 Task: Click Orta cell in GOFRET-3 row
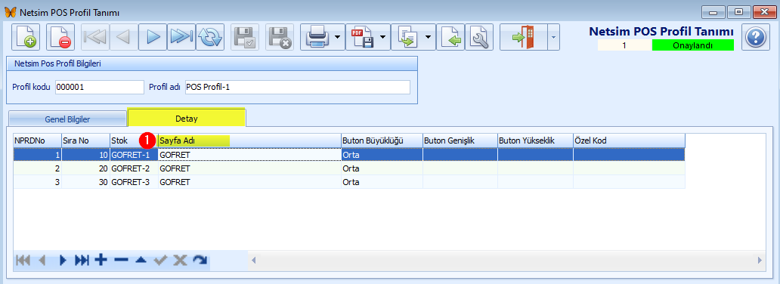click(382, 182)
